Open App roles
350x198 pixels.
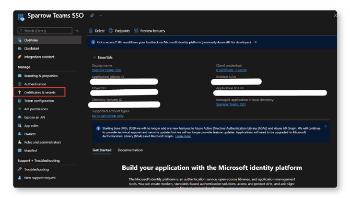click(31, 126)
